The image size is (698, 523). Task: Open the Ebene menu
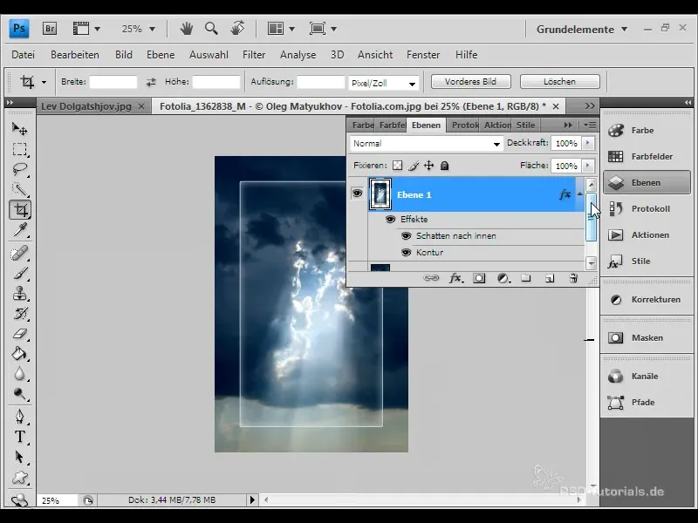[161, 55]
